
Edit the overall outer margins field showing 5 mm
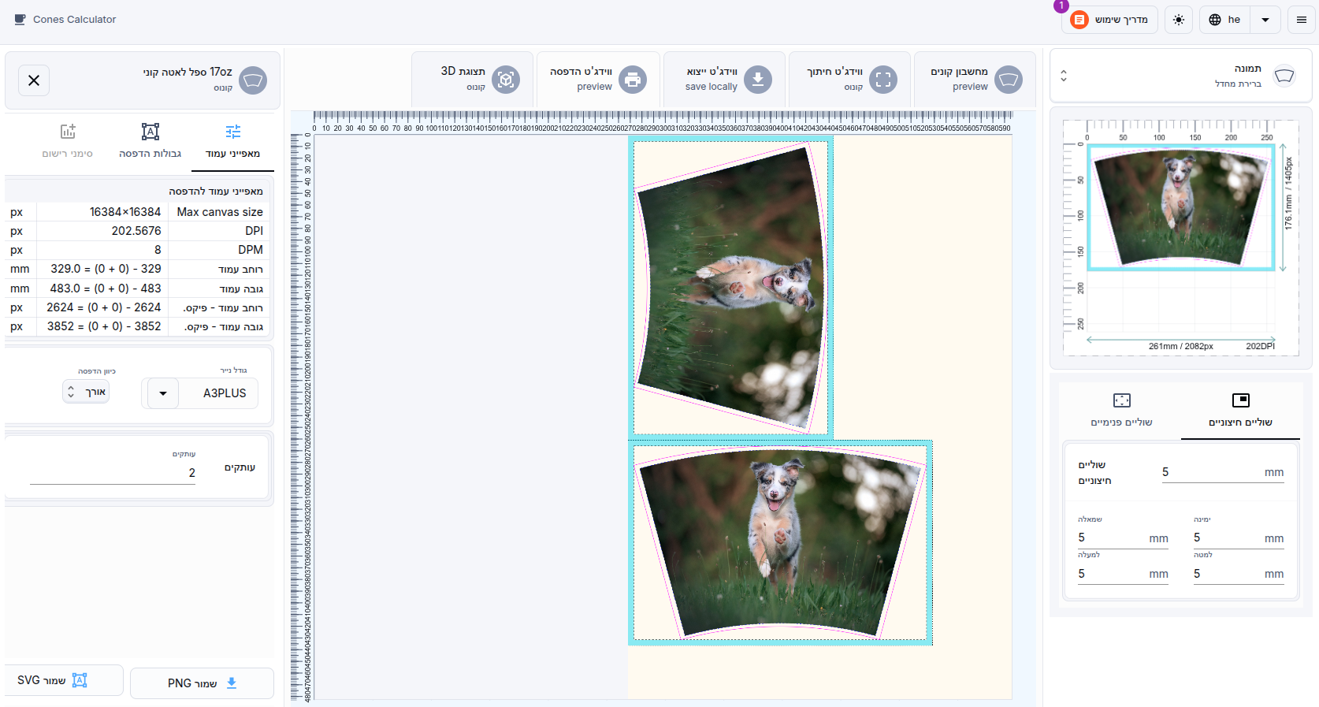pos(1223,473)
